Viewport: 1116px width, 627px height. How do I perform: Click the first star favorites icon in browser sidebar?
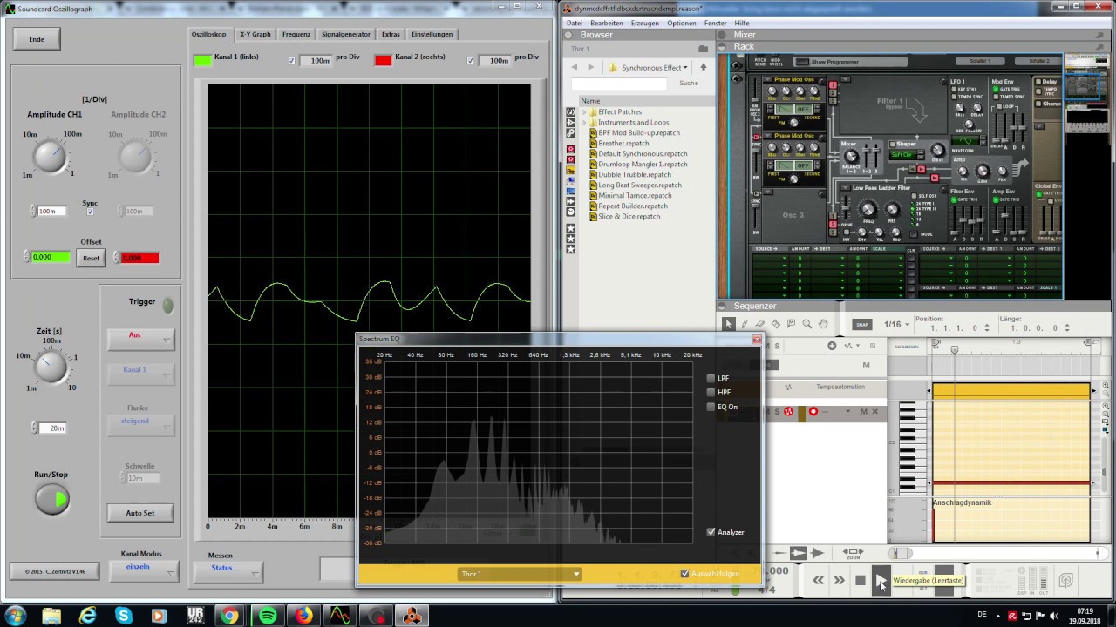click(571, 228)
